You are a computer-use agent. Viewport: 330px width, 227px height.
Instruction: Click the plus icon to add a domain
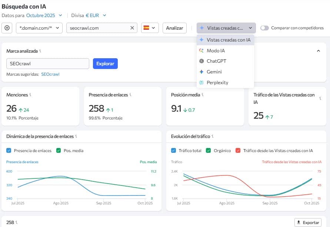click(7, 28)
